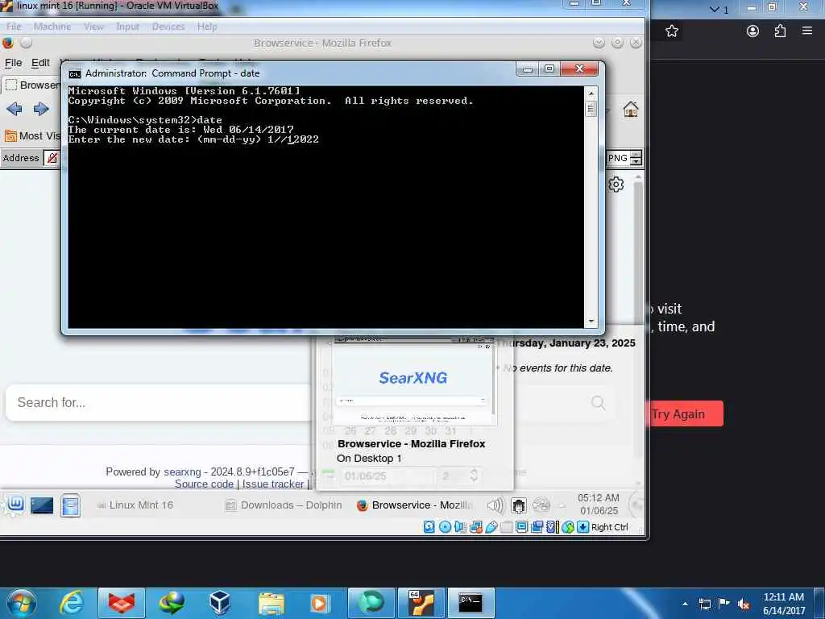The height and width of the screenshot is (619, 825).
Task: Open the searxng link in footer
Action: click(182, 472)
